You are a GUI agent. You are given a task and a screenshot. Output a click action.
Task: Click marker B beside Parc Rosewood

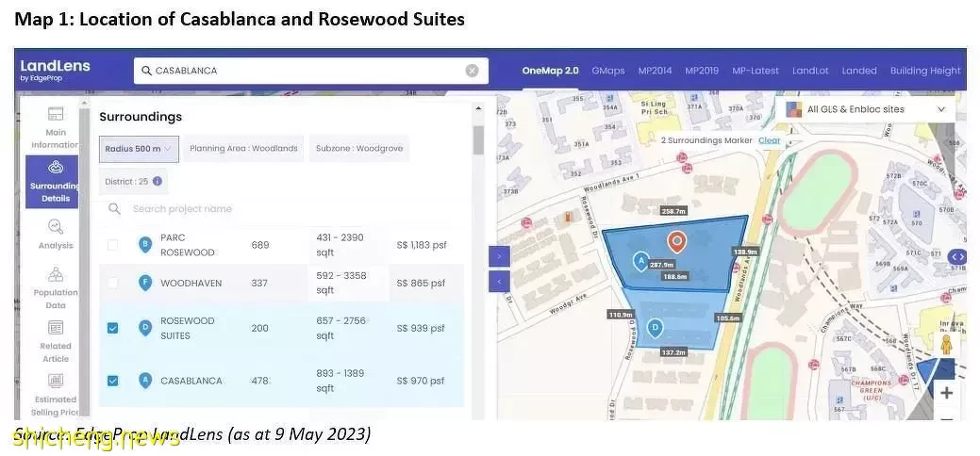(x=145, y=244)
